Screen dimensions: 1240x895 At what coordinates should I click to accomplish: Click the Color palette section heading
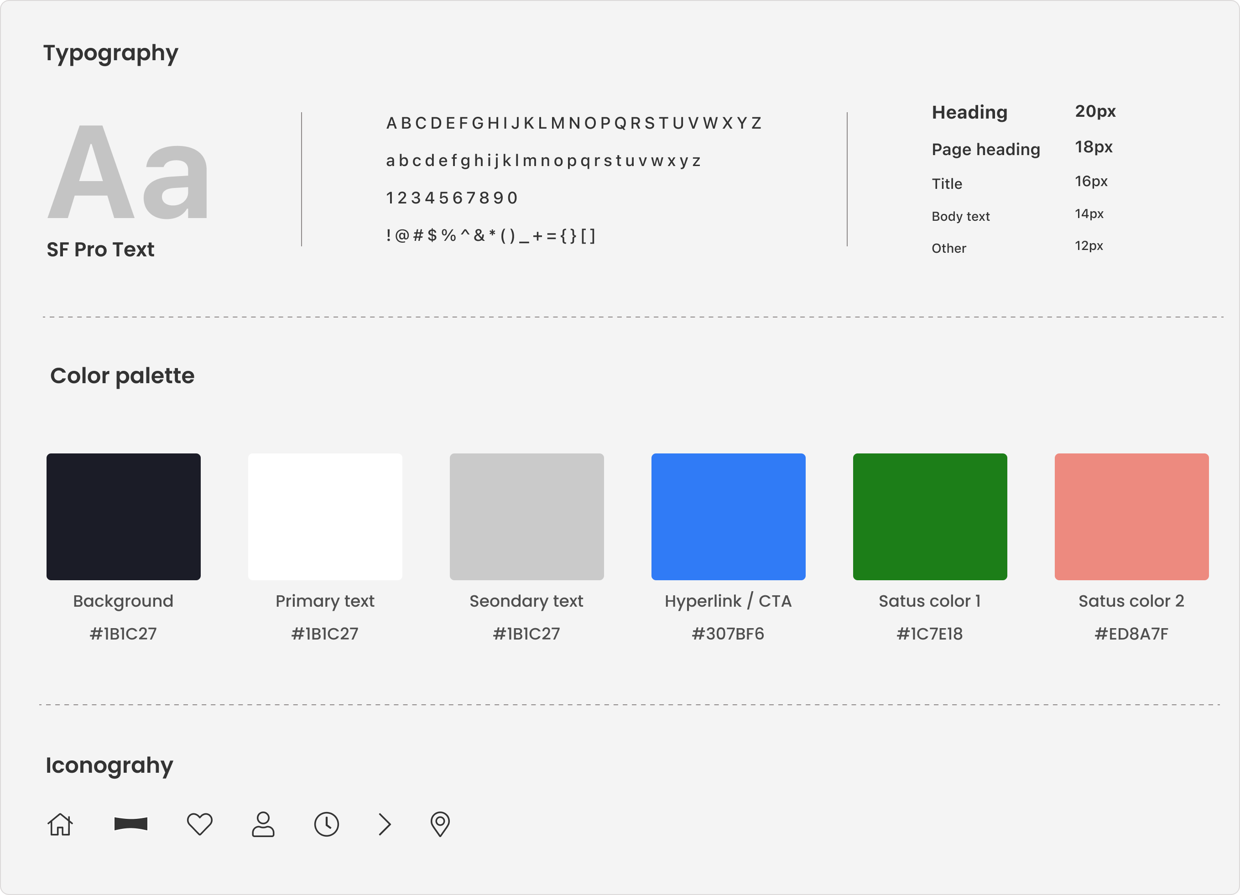(122, 376)
